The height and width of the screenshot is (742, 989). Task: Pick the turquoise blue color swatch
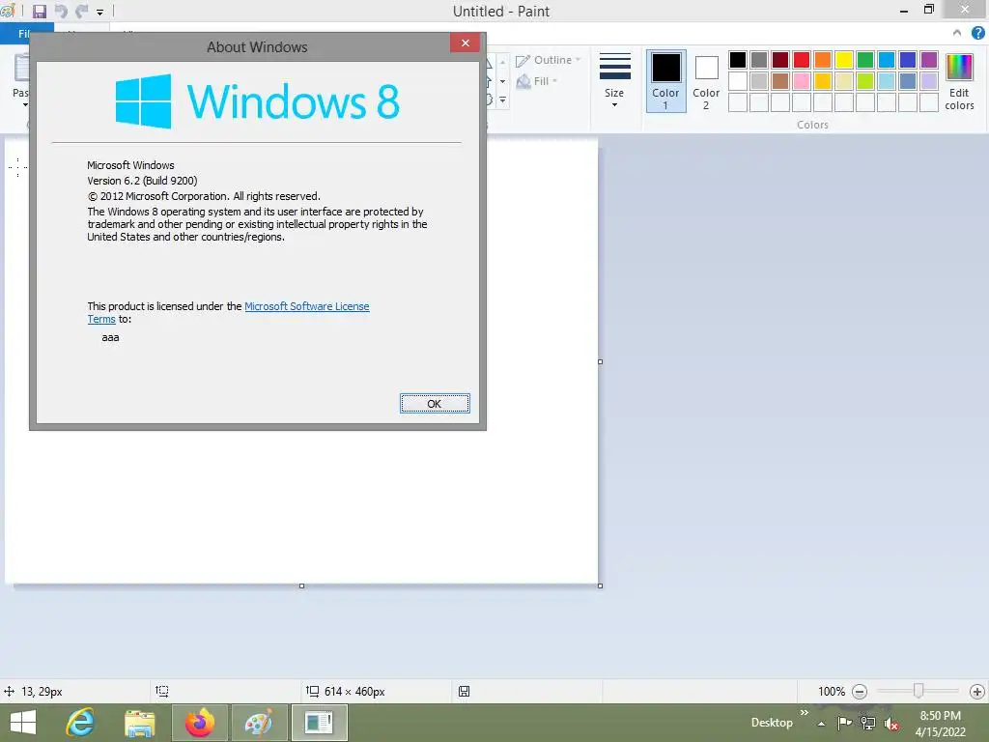(x=887, y=60)
